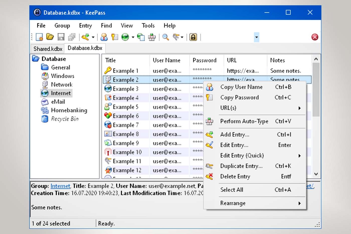Choose Copy Password from context menu
Screen dimensions: 351x234
pyautogui.click(x=255, y=97)
